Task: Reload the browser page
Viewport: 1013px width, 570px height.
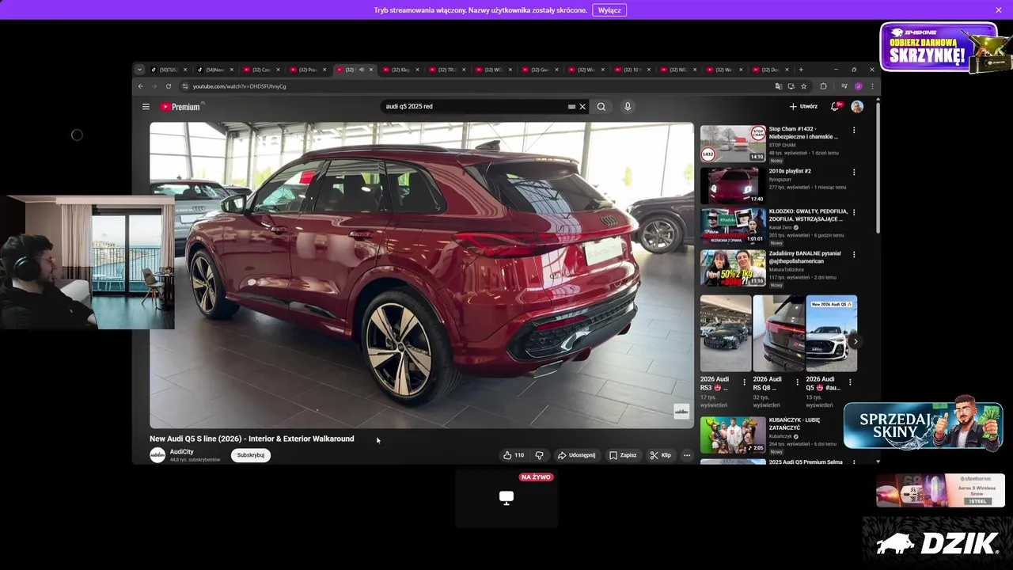Action: coord(169,86)
